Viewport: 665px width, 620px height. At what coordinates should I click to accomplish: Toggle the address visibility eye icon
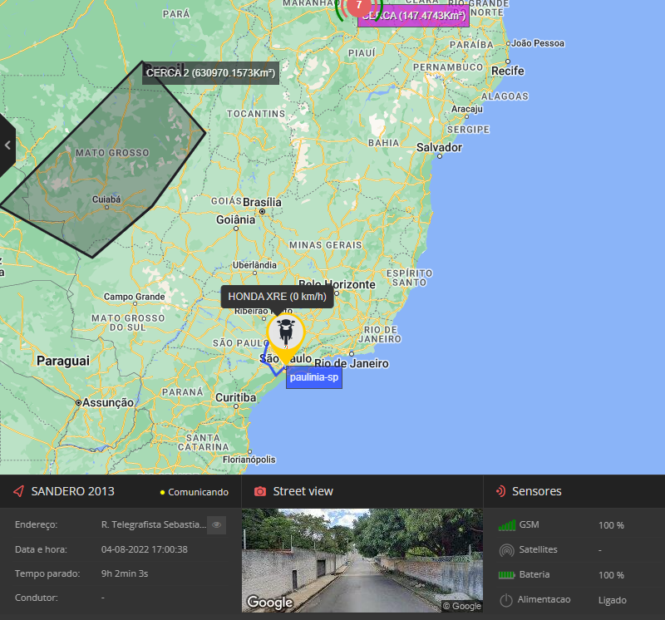click(216, 525)
